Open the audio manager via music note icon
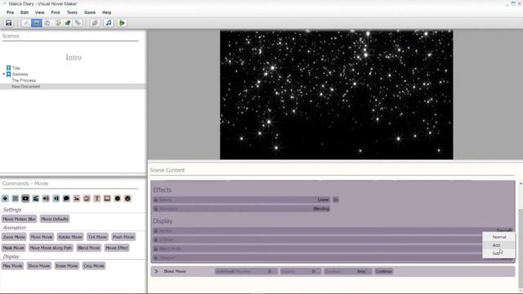The image size is (523, 294). [x=109, y=23]
